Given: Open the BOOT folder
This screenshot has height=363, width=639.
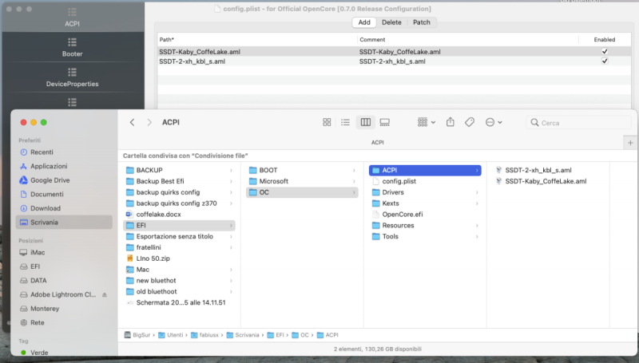Looking at the screenshot, I should pyautogui.click(x=302, y=171).
